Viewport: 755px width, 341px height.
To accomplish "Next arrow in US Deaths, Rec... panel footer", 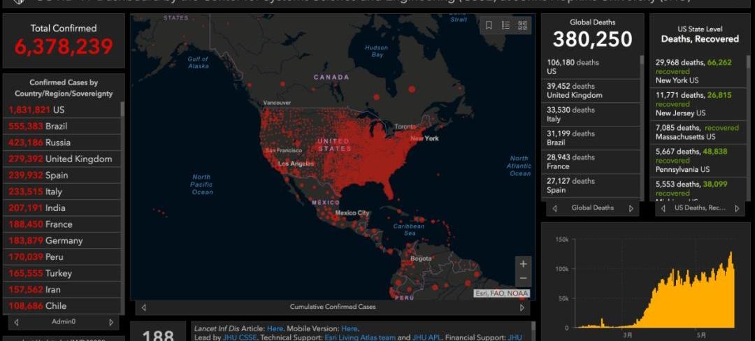I will pos(738,208).
